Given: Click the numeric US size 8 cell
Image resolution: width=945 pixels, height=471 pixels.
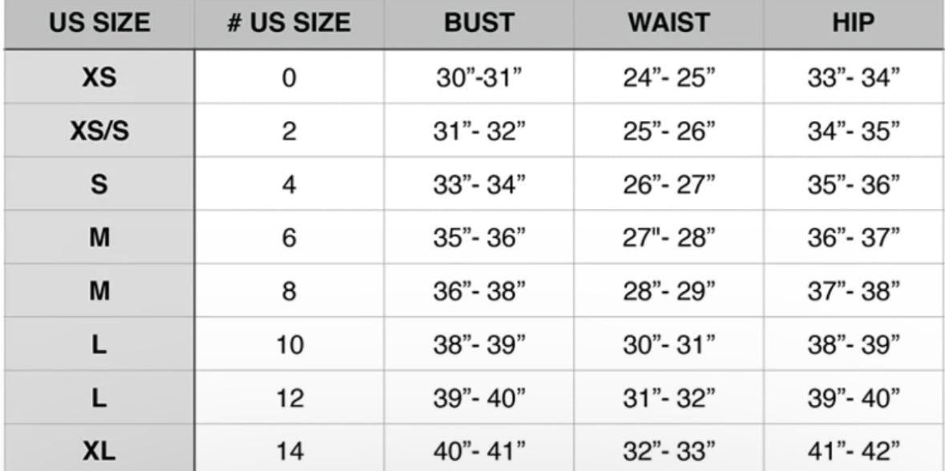Looking at the screenshot, I should click(x=289, y=291).
